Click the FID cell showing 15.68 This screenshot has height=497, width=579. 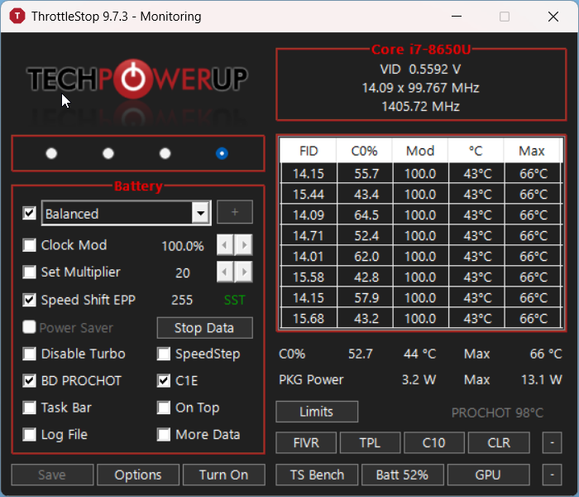tap(309, 319)
